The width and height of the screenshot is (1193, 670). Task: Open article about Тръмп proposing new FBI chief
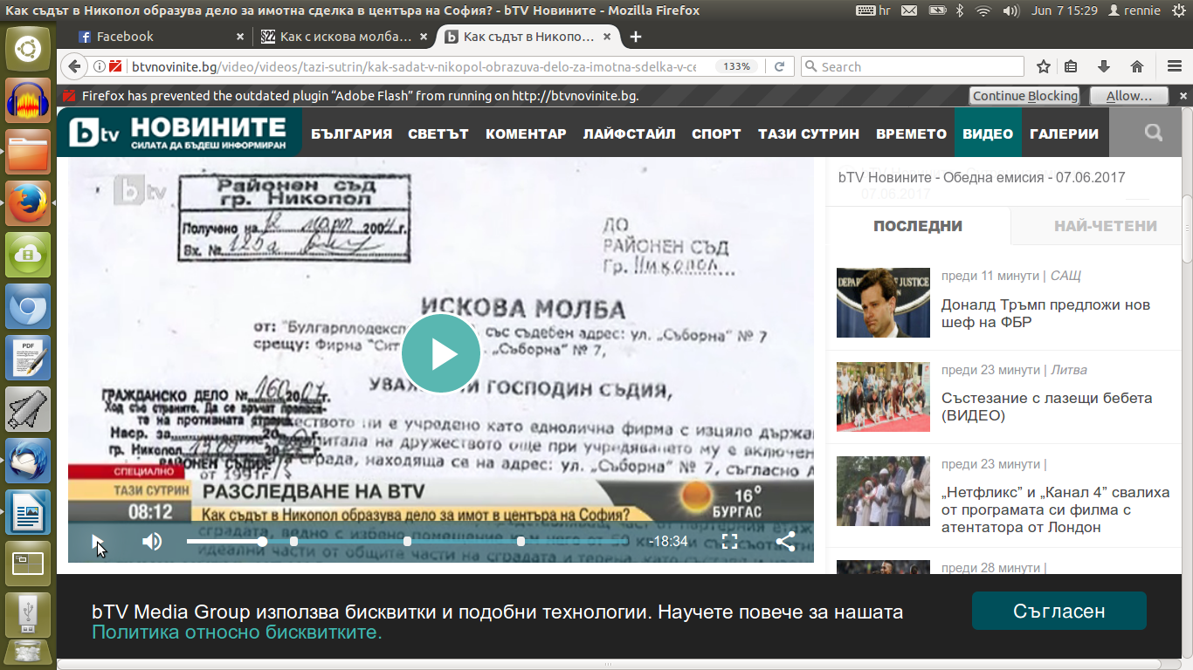pyautogui.click(x=1045, y=314)
